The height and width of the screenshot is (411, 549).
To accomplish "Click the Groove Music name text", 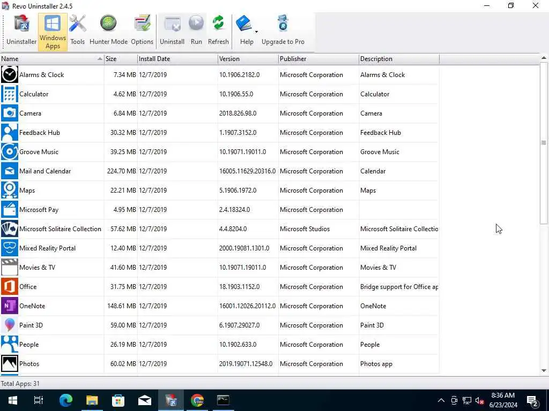I will [39, 152].
